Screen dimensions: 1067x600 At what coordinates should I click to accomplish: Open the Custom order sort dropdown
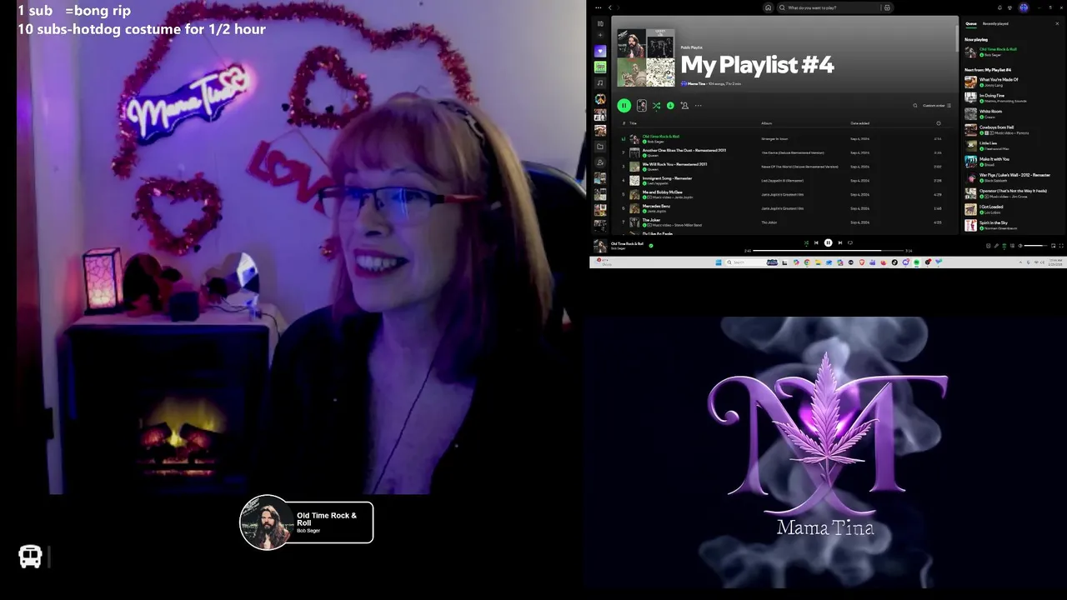pos(937,105)
